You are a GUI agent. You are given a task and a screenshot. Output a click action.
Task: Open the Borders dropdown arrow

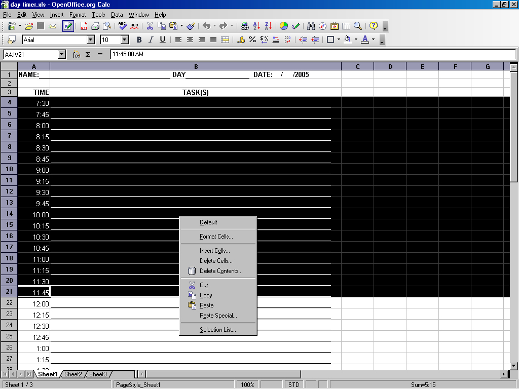[x=339, y=40]
